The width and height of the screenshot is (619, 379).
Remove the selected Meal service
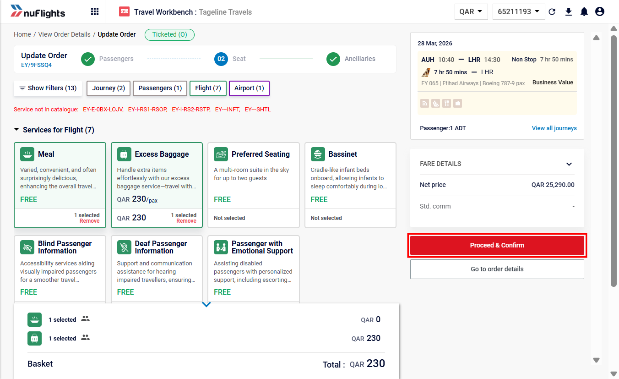coord(89,221)
